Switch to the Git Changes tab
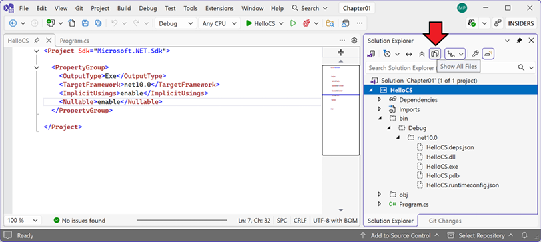 click(x=445, y=221)
